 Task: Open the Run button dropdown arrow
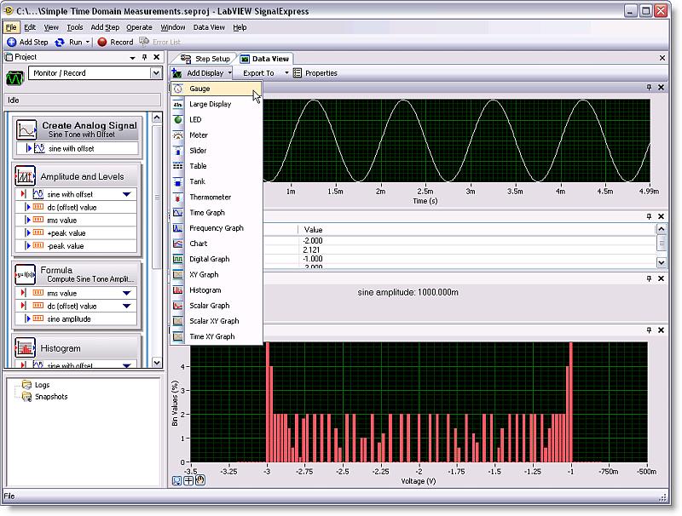pyautogui.click(x=89, y=42)
